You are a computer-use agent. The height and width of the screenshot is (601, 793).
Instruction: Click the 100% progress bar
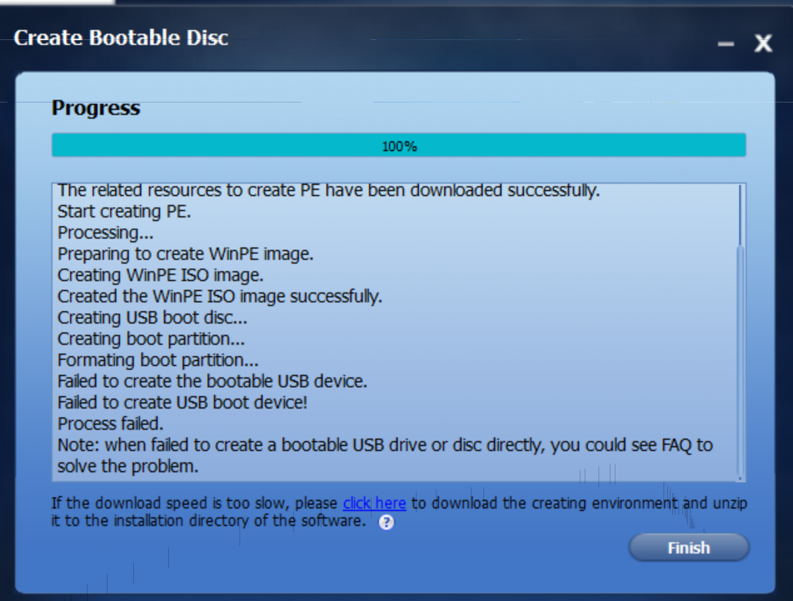399,146
